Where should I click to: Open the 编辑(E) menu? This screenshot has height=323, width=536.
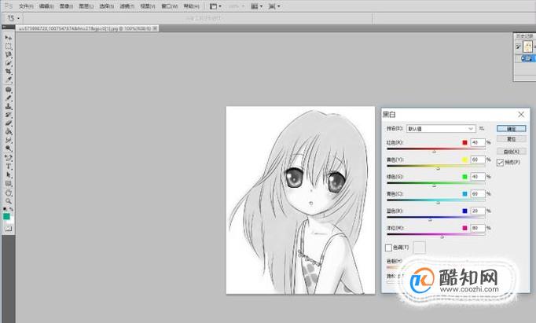pos(46,6)
